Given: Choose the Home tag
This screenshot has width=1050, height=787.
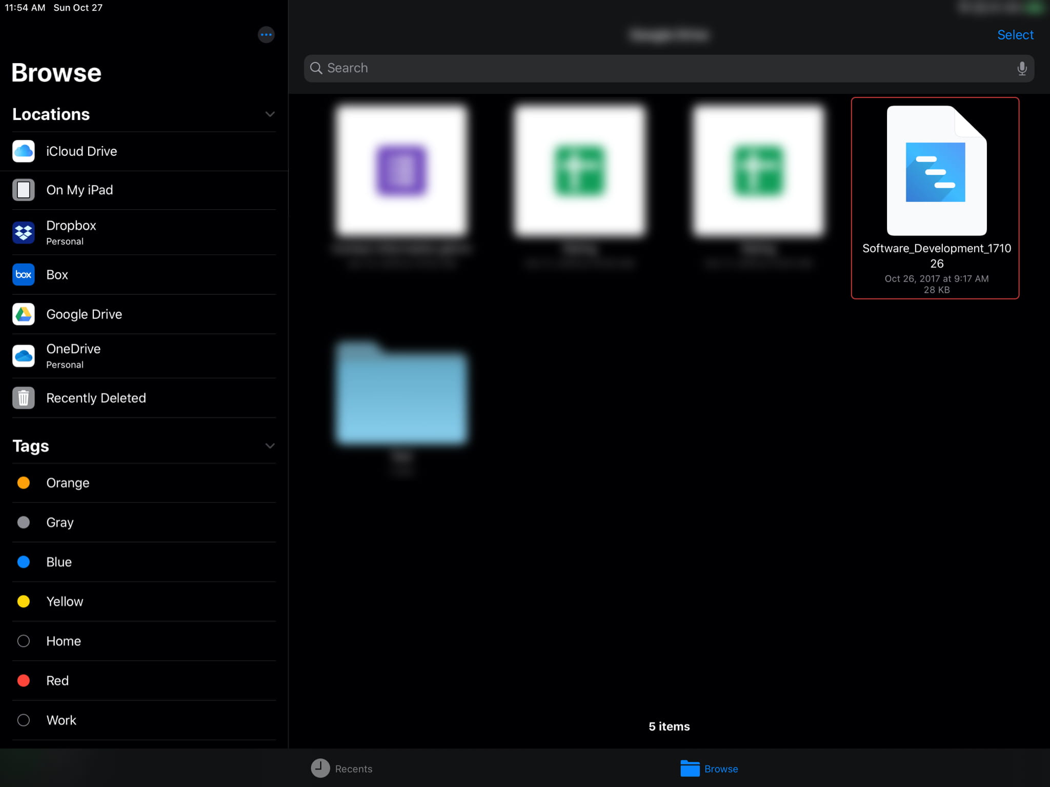Looking at the screenshot, I should click(64, 641).
